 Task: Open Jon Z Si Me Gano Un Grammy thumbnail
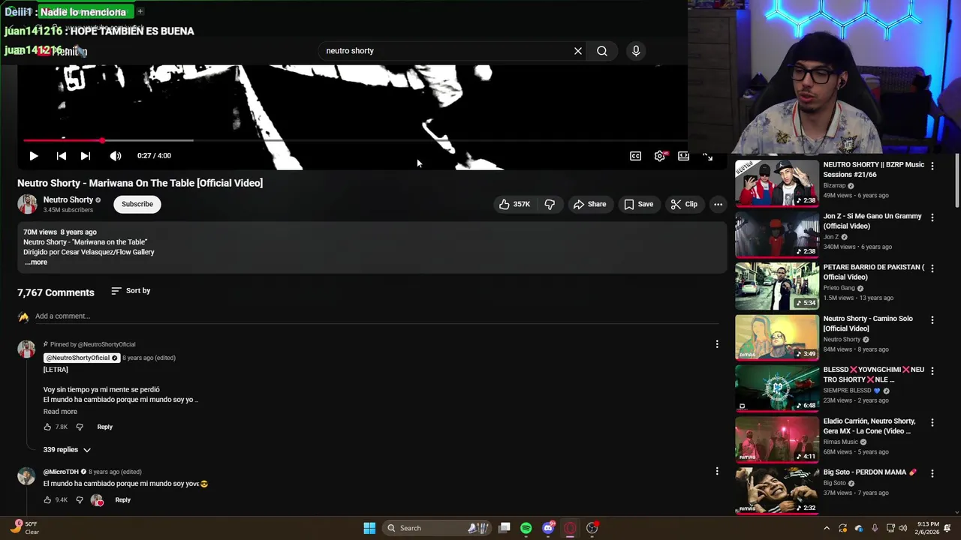click(777, 235)
